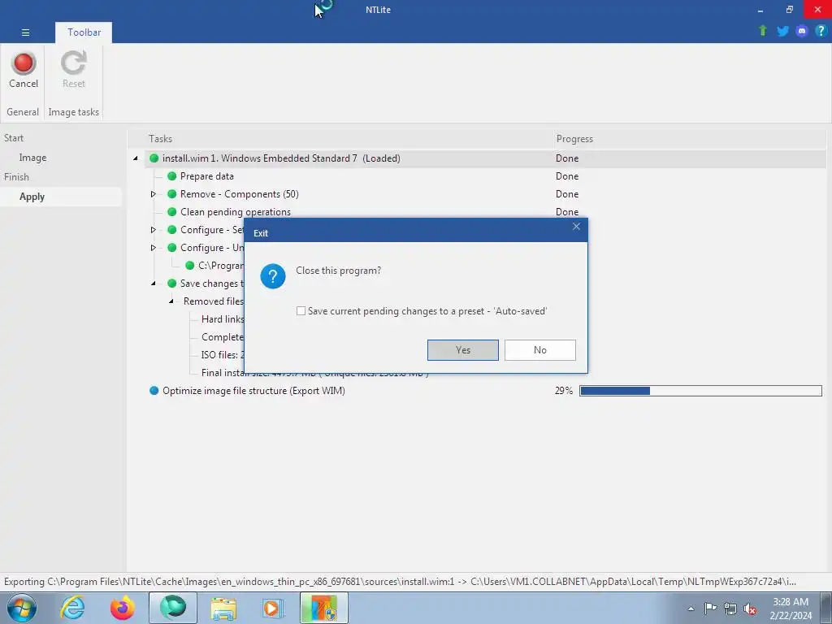Select the Toolbar tab

coord(84,32)
